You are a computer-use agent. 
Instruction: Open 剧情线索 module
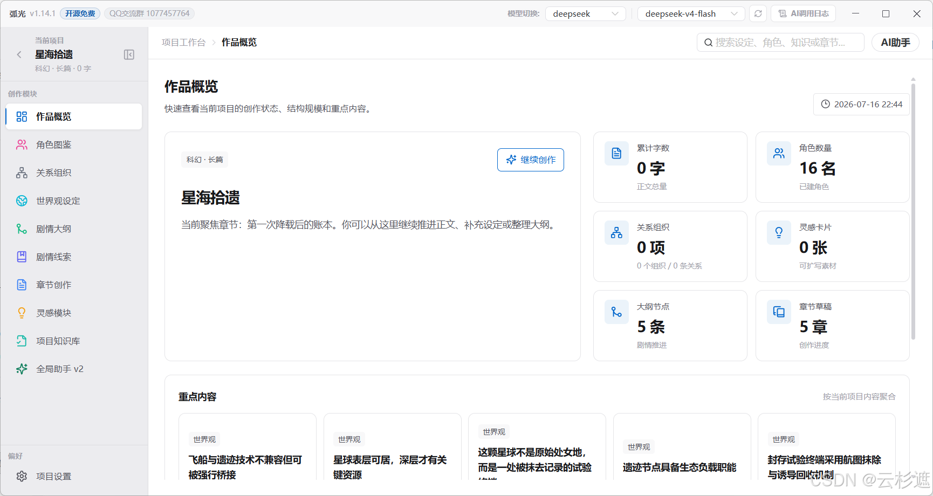[x=74, y=257]
